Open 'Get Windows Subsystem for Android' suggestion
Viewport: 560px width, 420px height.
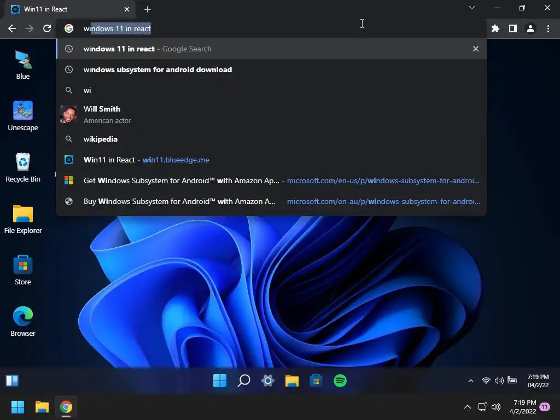point(271,180)
